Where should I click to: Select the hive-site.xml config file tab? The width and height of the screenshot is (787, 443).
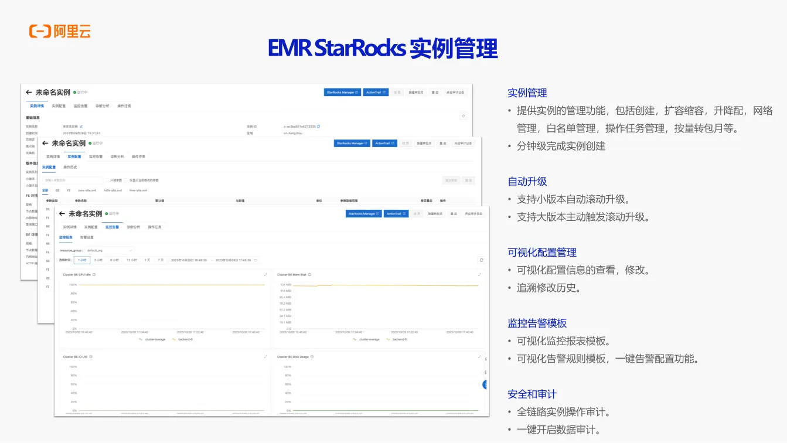(x=138, y=190)
